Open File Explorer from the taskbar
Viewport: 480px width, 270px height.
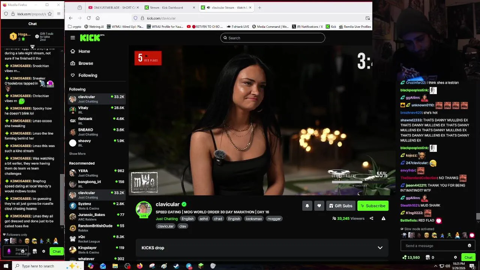[x=115, y=266]
